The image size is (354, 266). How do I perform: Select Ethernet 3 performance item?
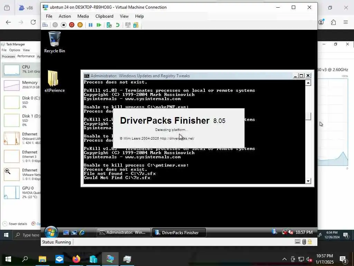(21, 156)
